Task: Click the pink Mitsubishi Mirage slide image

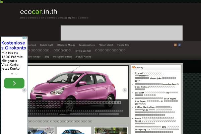Action: point(78,83)
